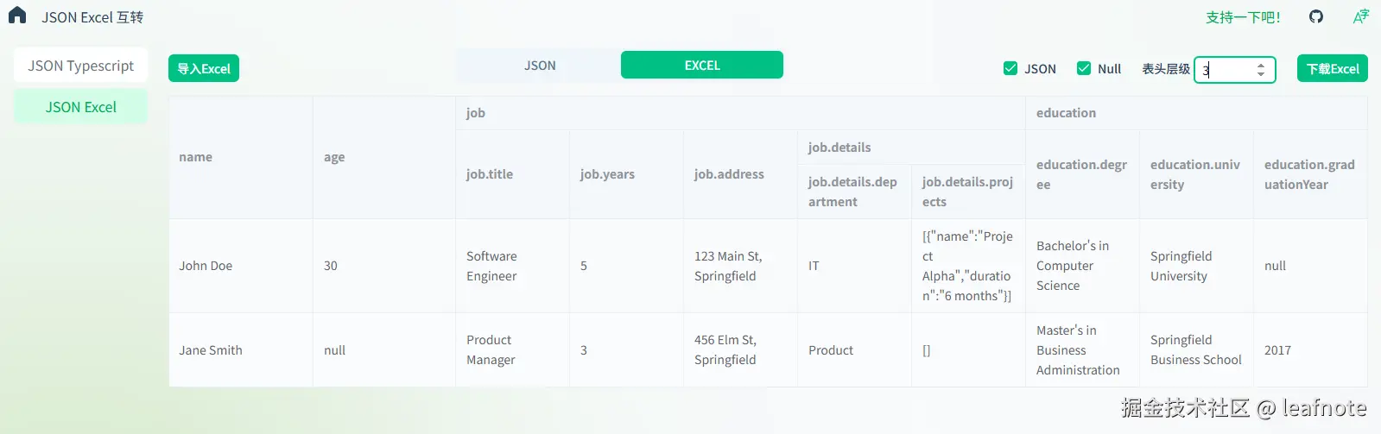Viewport: 1381px width, 434px height.
Task: Click the Springfield Business School cell
Action: [x=1195, y=350]
